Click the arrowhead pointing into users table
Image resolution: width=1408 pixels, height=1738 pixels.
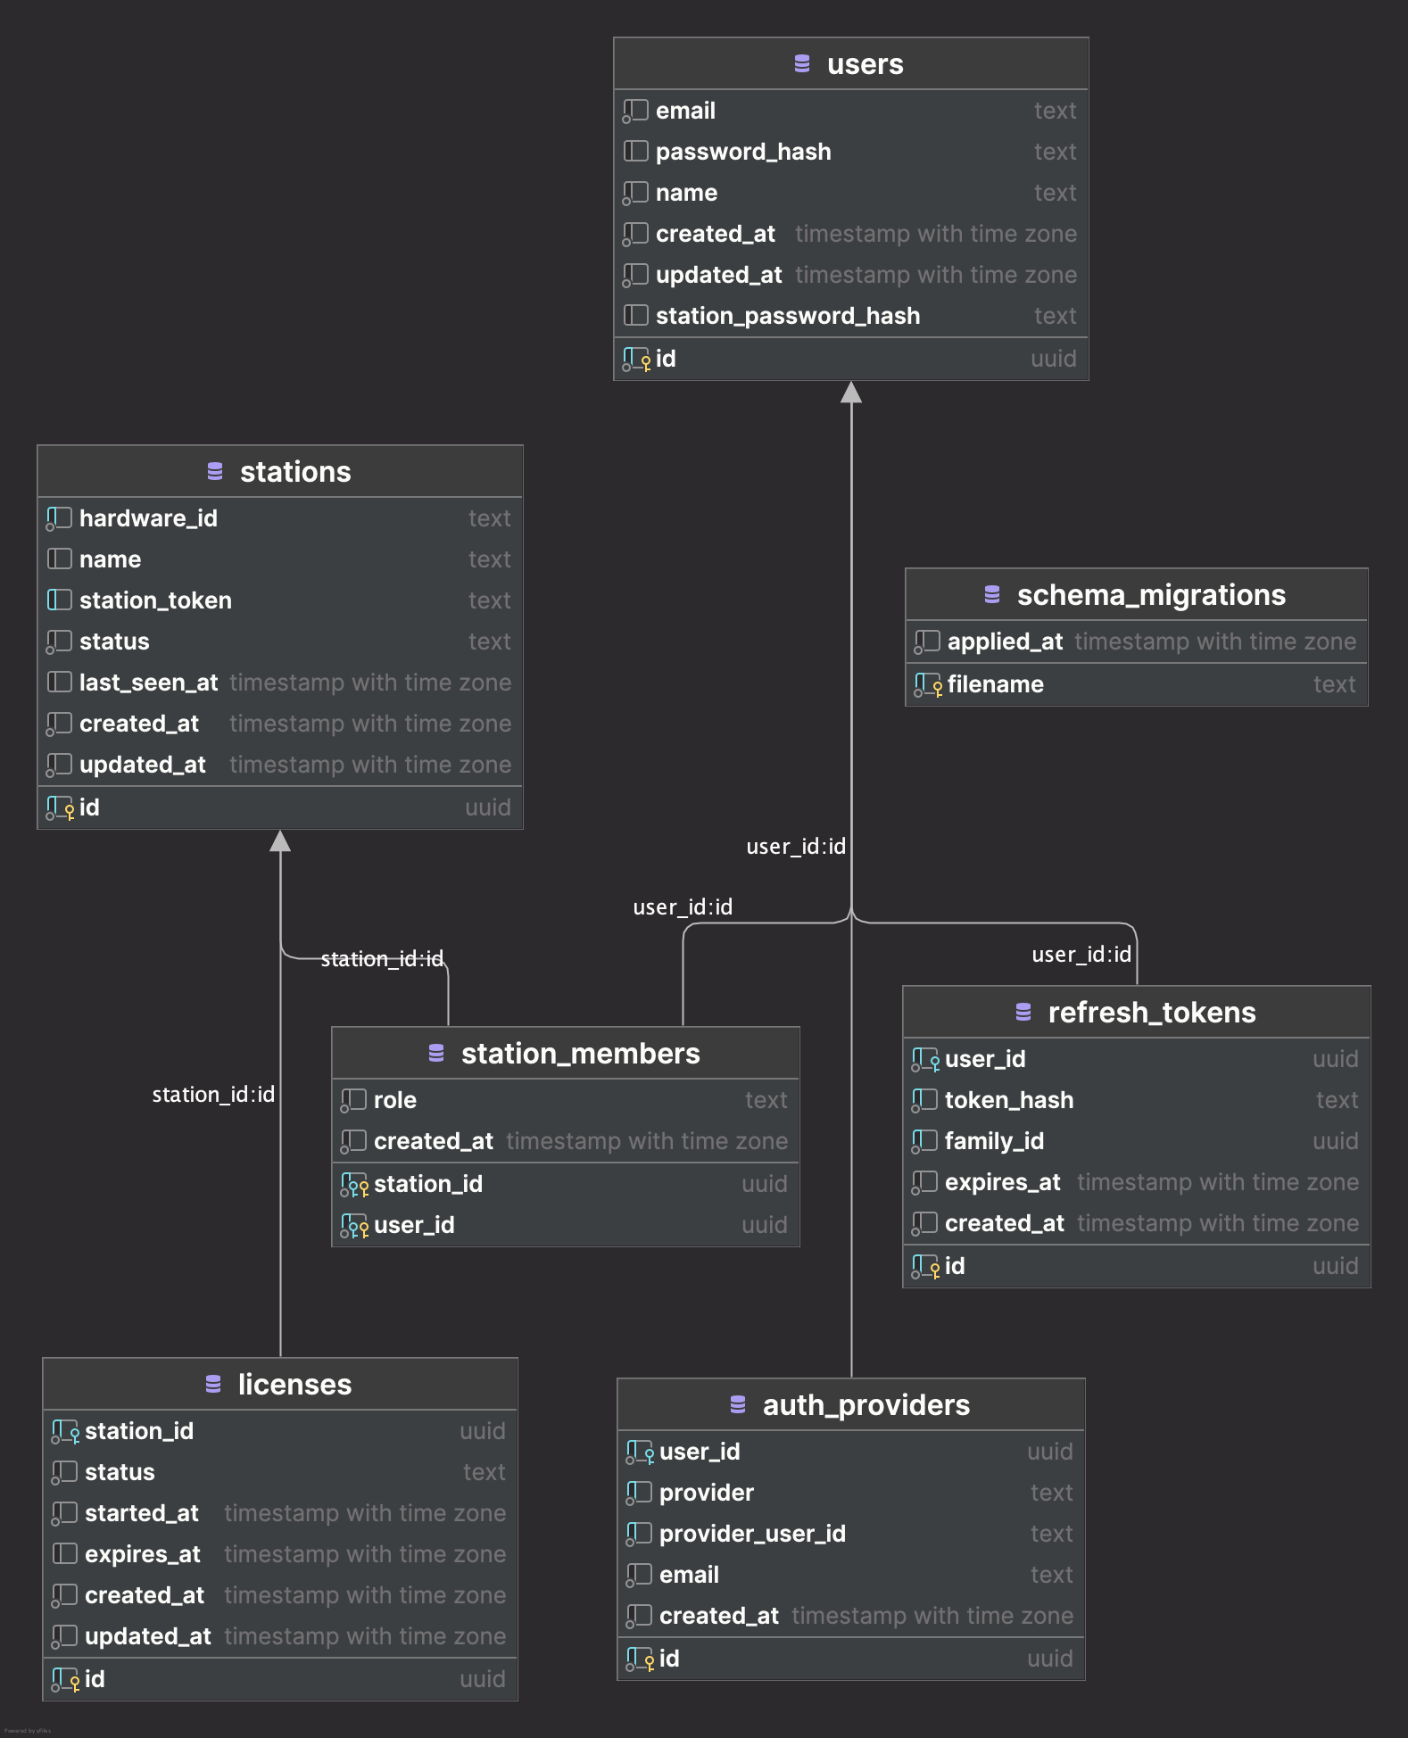point(851,393)
